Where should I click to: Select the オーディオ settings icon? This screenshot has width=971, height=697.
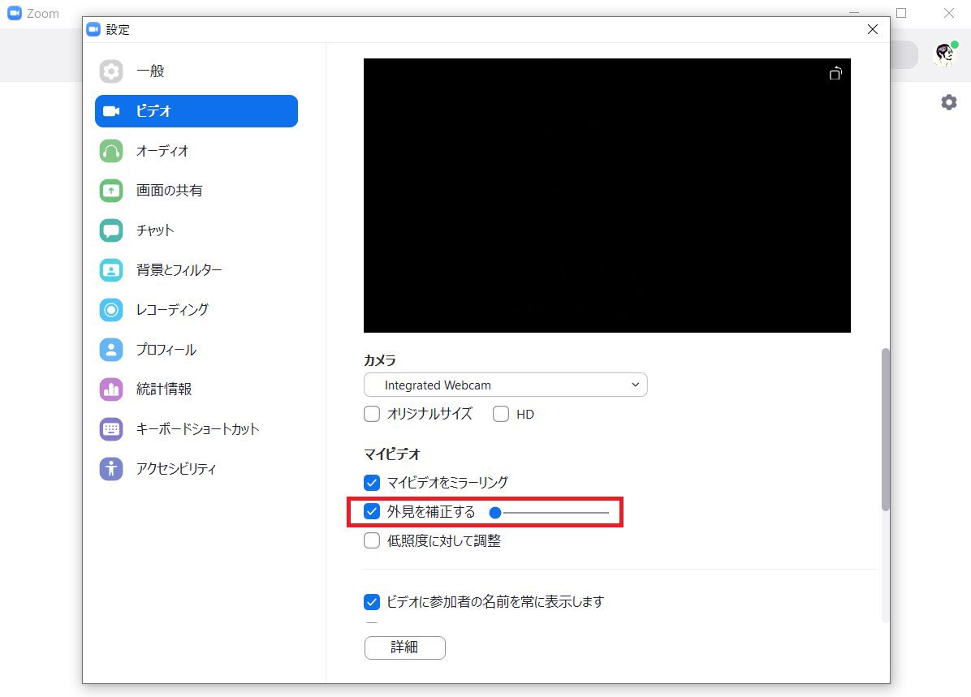point(110,151)
